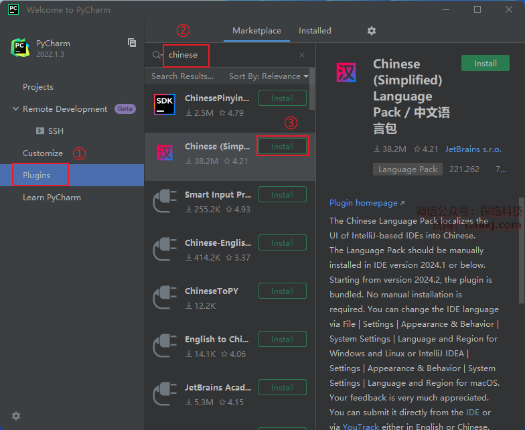Click the large Chinese language pack logo

tap(346, 72)
